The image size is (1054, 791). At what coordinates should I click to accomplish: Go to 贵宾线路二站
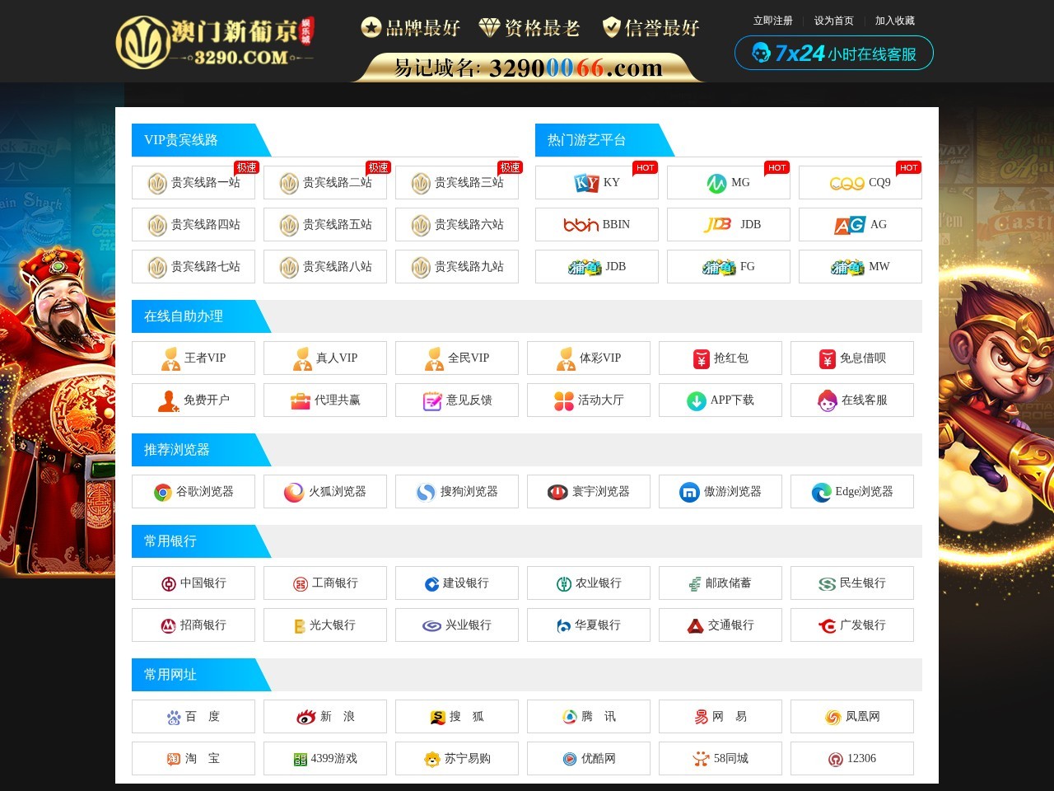click(x=325, y=183)
